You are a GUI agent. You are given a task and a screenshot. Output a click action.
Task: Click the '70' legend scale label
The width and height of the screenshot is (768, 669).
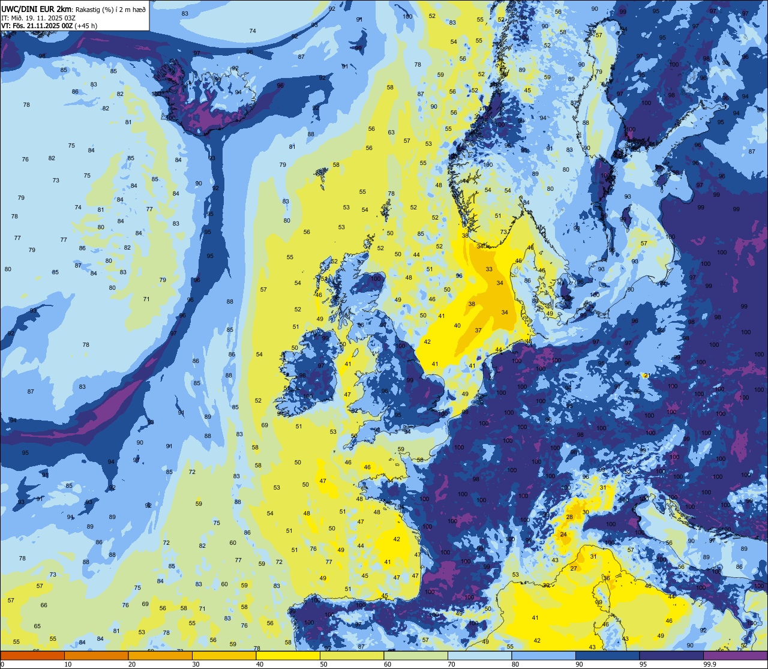[x=451, y=664]
